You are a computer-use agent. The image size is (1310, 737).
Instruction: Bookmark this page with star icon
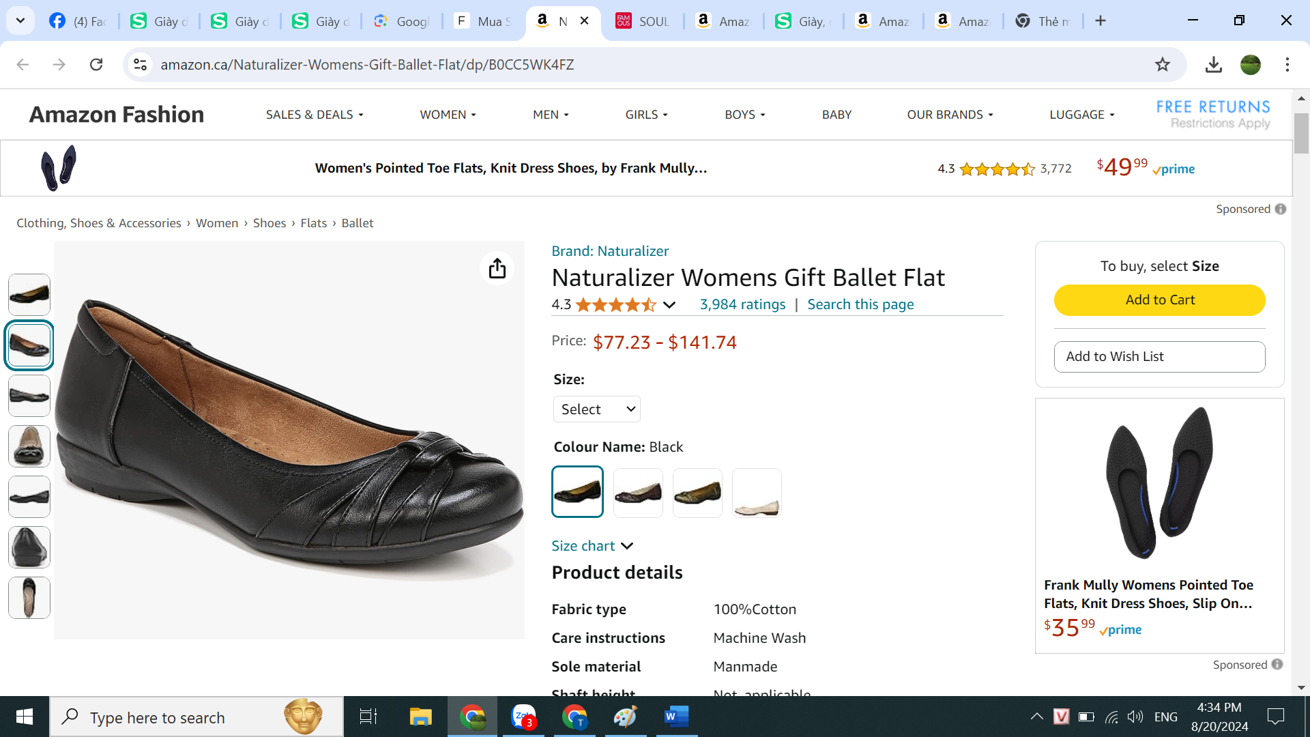click(1162, 64)
